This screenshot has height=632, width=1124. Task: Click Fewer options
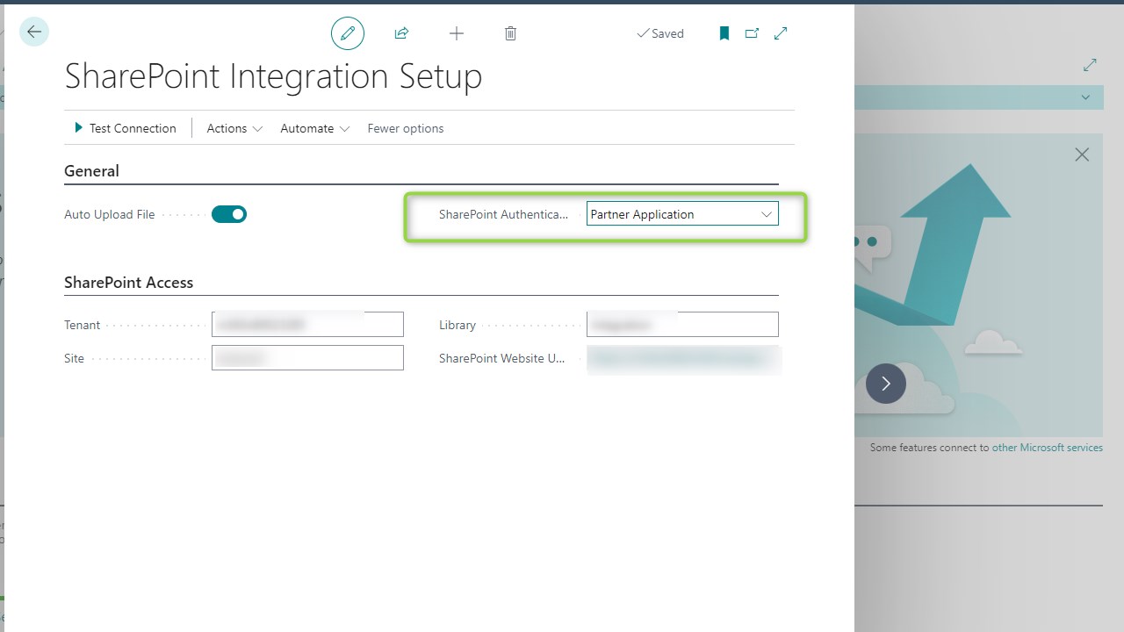point(406,128)
